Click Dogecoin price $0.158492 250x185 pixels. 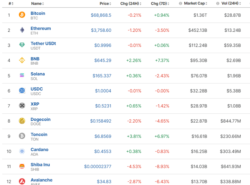click(x=101, y=121)
